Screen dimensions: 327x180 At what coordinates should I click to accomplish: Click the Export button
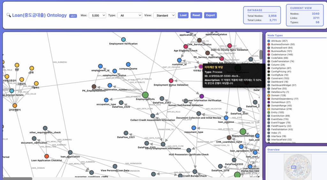point(210,15)
